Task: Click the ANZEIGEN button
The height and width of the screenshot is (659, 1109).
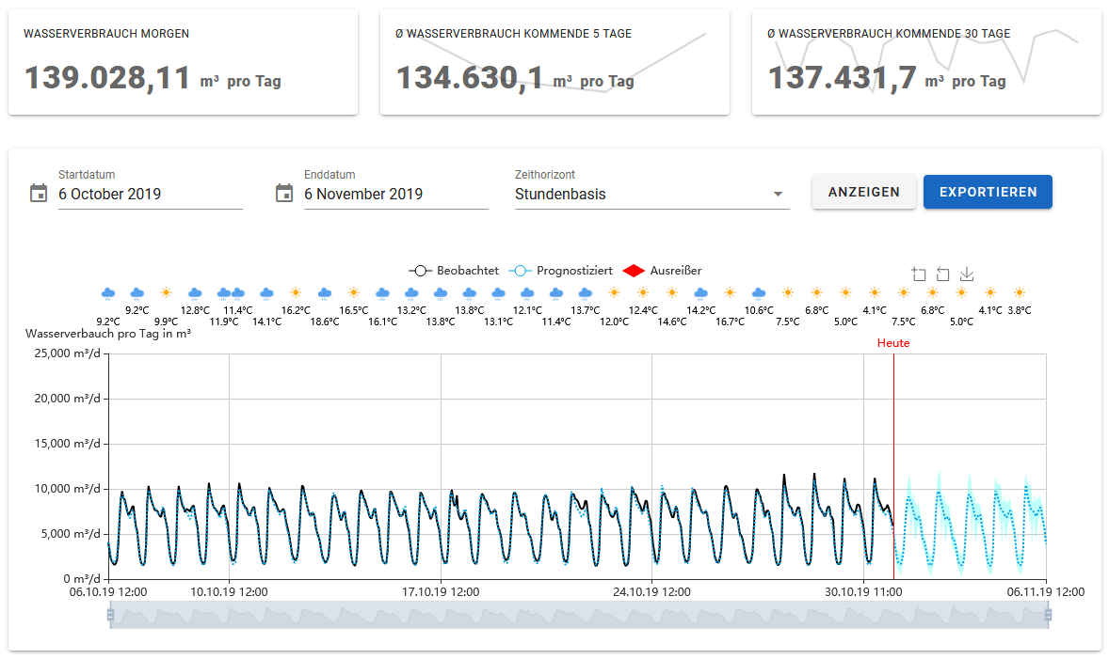Action: 863,192
